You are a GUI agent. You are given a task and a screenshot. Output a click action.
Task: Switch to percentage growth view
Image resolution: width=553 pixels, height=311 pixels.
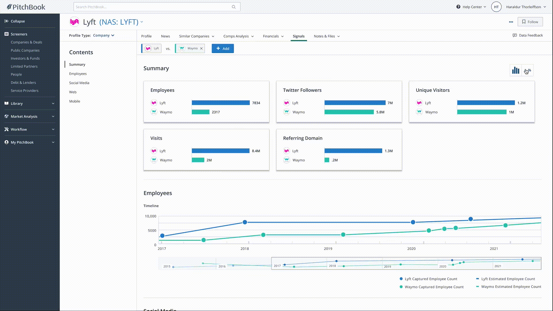[x=527, y=70]
